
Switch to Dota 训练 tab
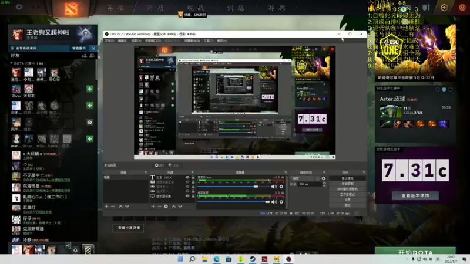pyautogui.click(x=236, y=8)
